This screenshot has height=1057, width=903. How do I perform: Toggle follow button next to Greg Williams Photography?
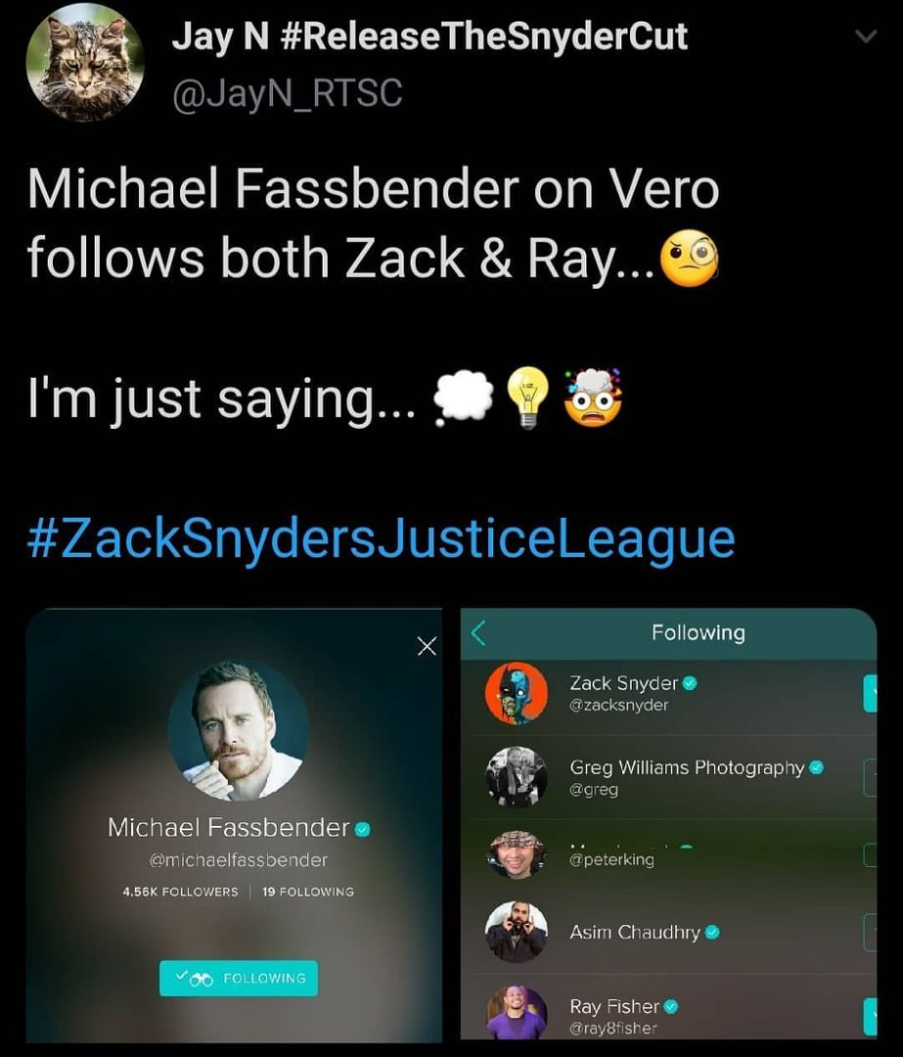point(870,777)
